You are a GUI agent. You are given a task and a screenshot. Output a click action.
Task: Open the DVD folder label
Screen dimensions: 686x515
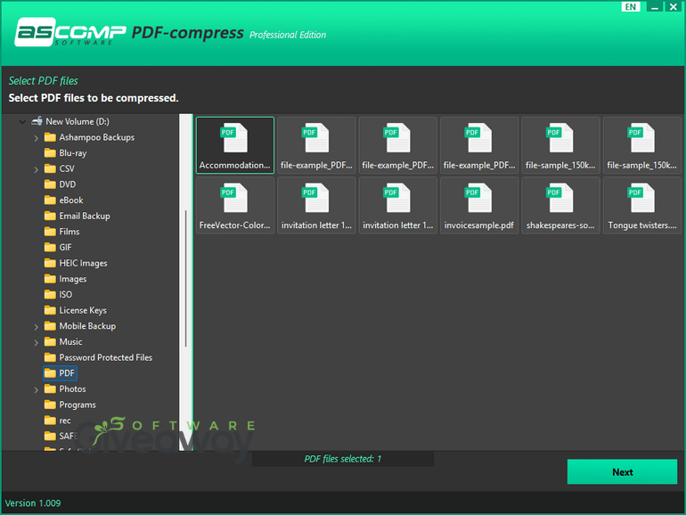tap(68, 184)
